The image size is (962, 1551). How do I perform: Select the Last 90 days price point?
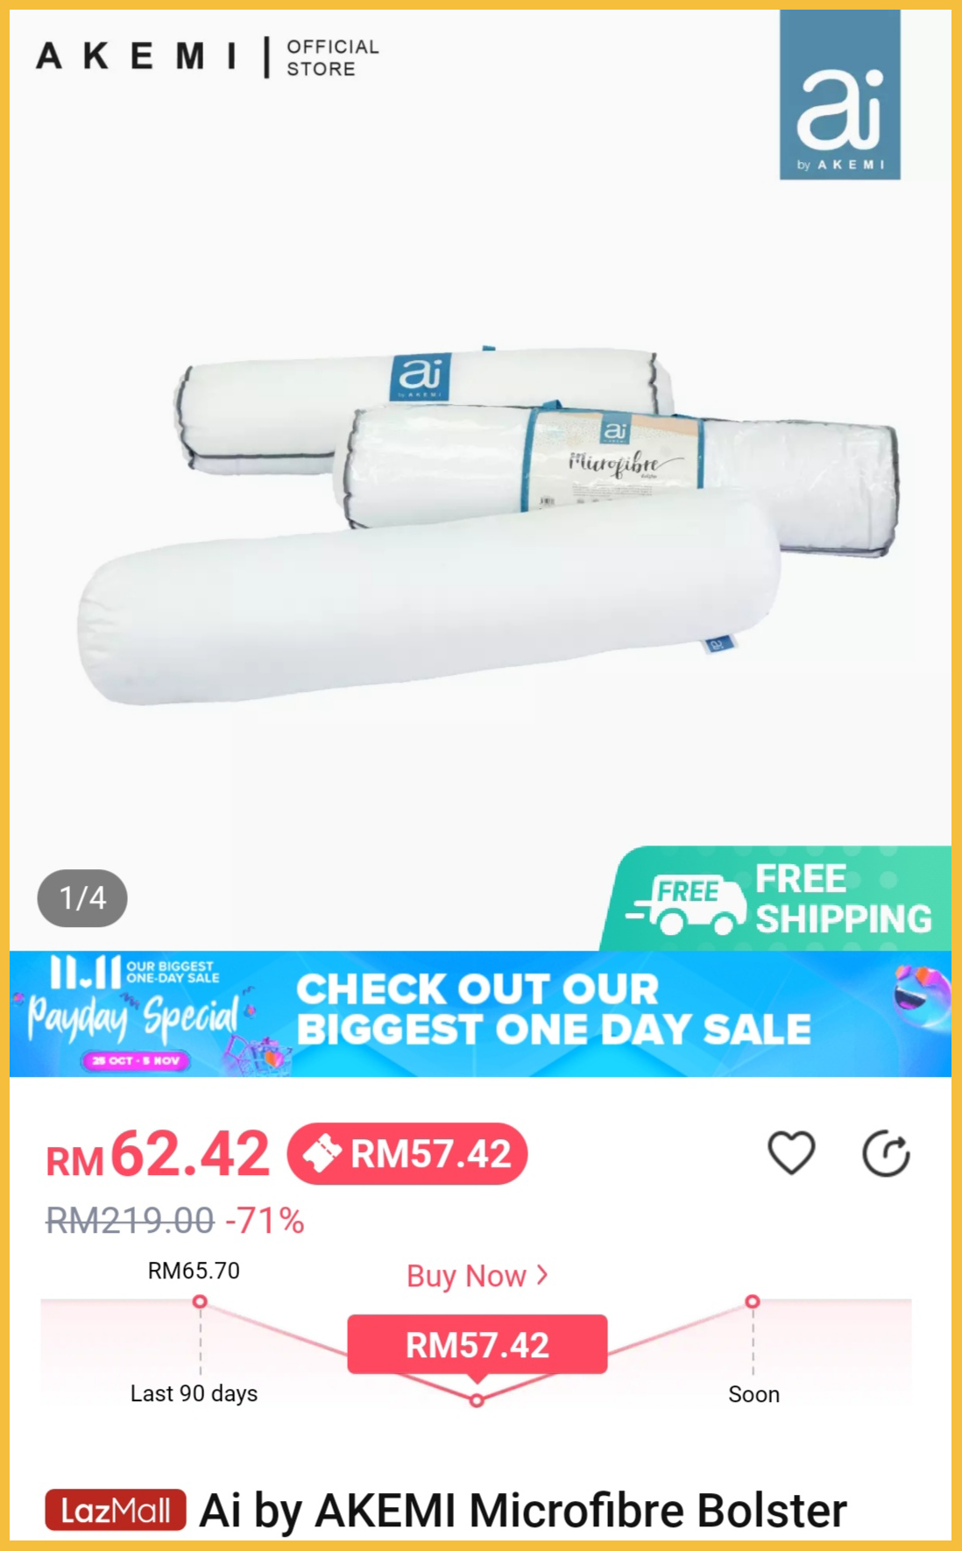[200, 1302]
